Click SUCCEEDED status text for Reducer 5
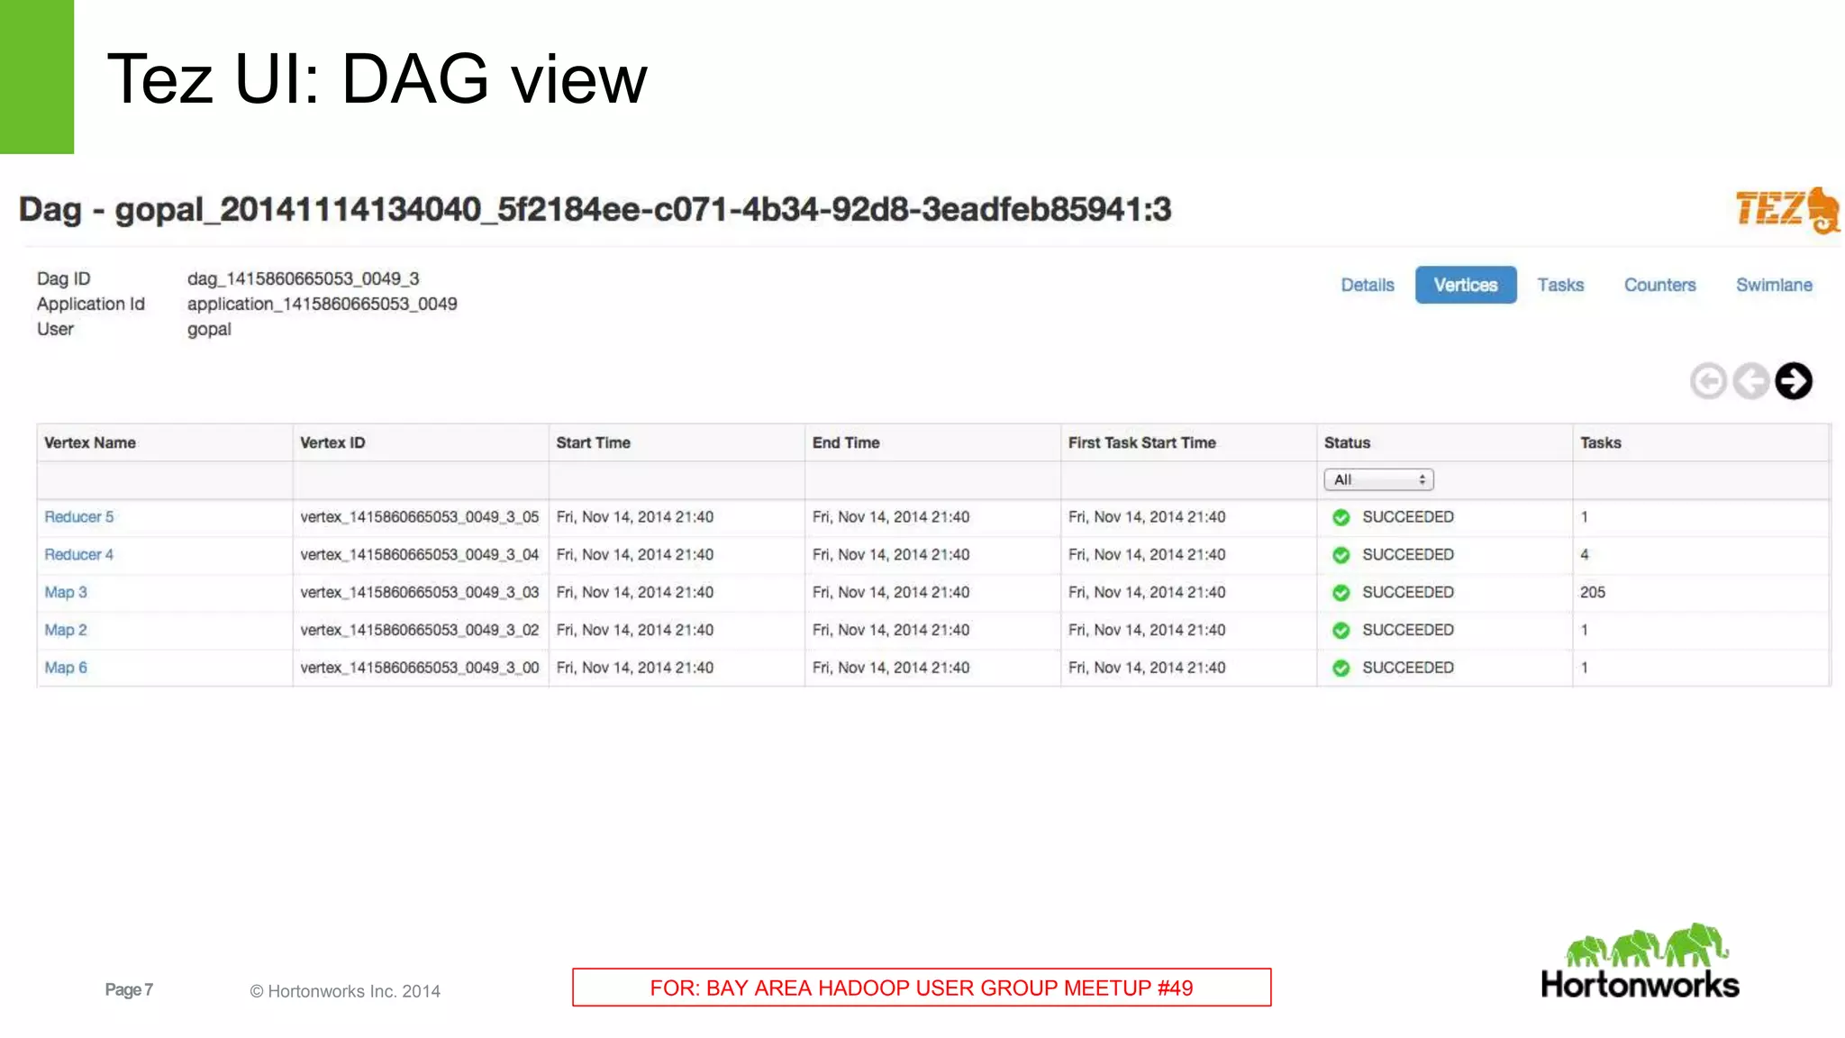Screen dimensions: 1845x1038 1408,517
